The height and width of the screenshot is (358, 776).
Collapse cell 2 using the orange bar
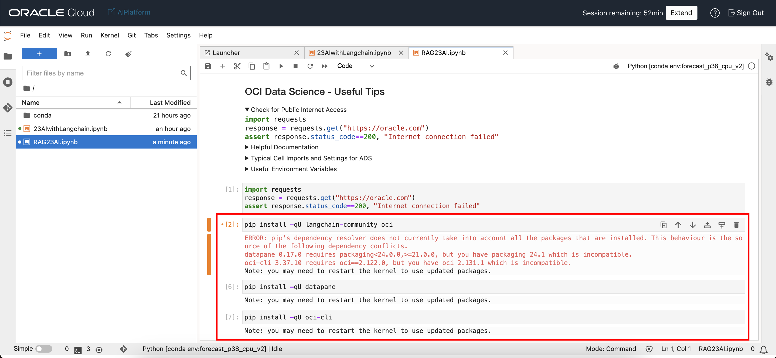coord(209,225)
